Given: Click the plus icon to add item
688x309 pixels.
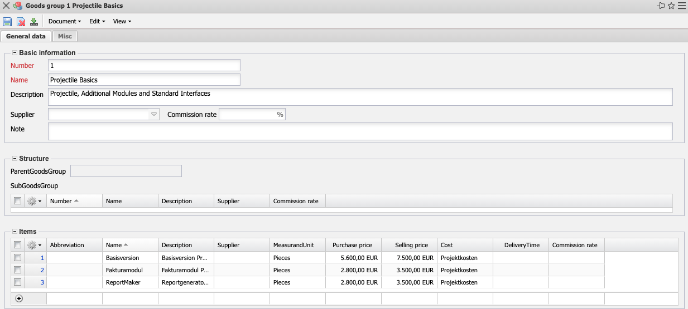Looking at the screenshot, I should 19,298.
